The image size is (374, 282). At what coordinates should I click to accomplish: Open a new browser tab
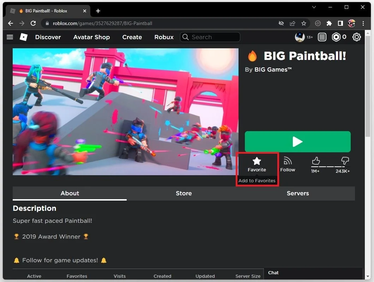(x=98, y=11)
